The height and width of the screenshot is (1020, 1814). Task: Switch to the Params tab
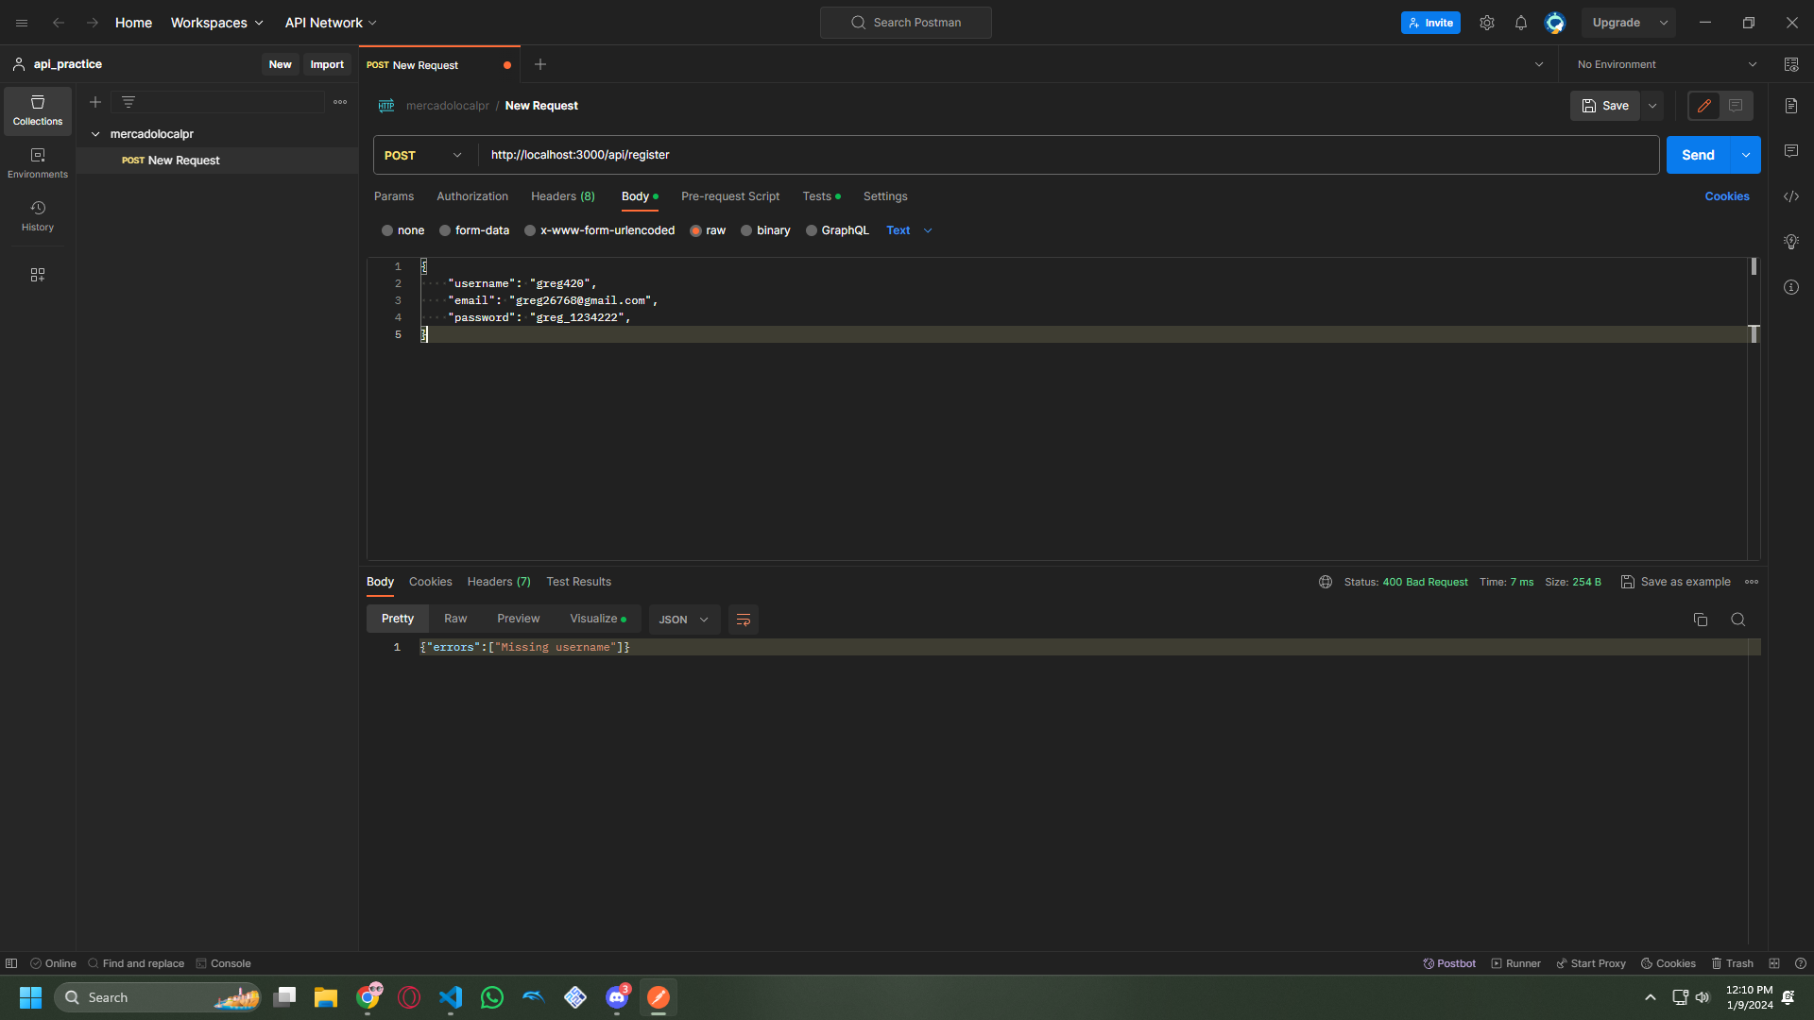point(394,196)
